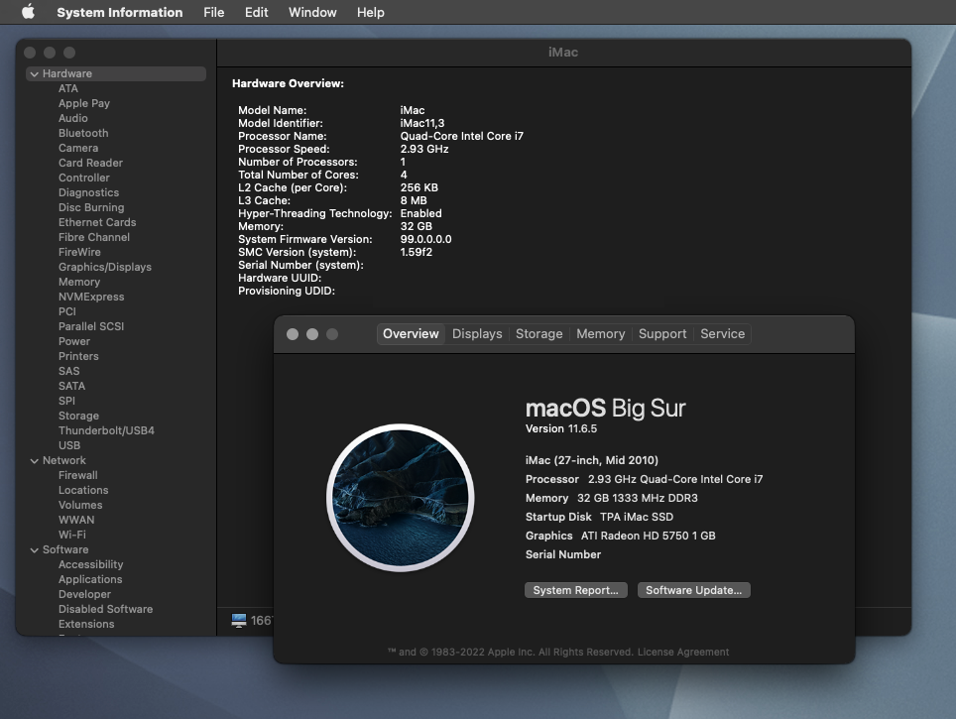Click the 99.0.0.0.0 firmware version value
This screenshot has height=719, width=956.
(x=425, y=239)
